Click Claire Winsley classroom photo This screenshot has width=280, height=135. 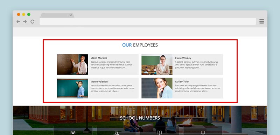(157, 64)
